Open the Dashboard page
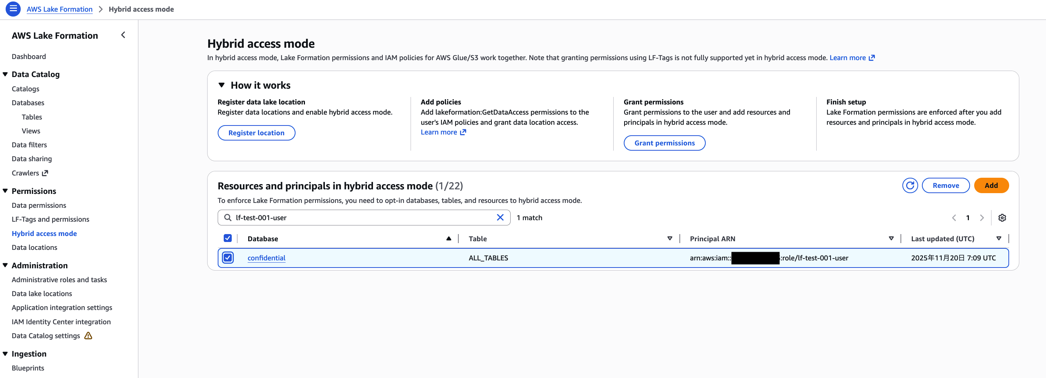The width and height of the screenshot is (1046, 378). click(29, 56)
